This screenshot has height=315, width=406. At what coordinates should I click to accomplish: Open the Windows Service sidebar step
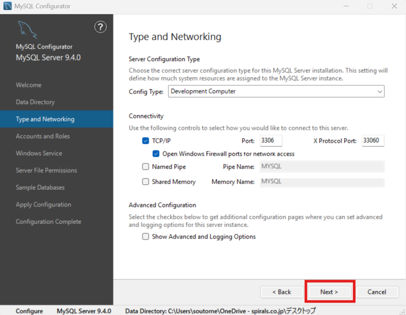[39, 153]
